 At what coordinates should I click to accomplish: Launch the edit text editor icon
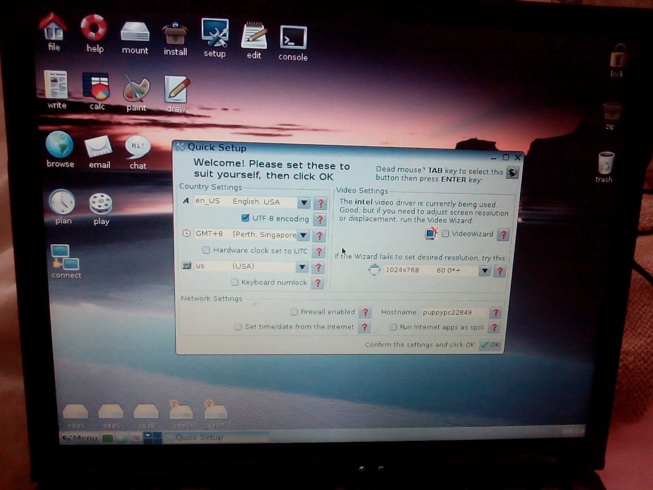click(x=254, y=40)
